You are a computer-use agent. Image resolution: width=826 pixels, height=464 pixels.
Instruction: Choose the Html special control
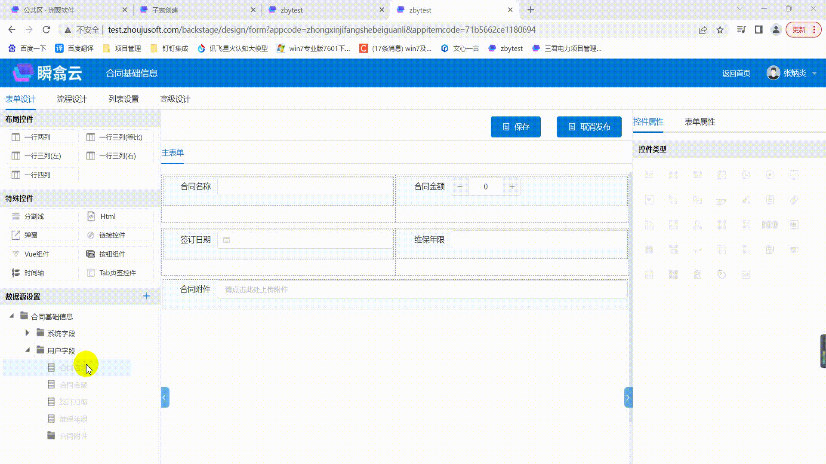coord(108,216)
